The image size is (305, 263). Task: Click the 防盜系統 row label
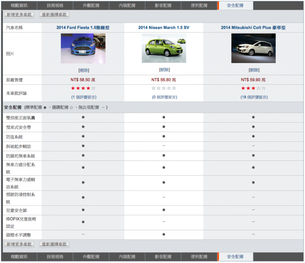click(x=14, y=137)
